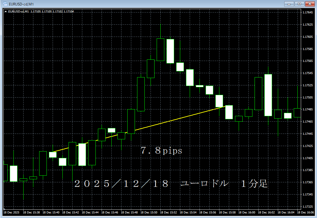The image size is (317, 218).
Task: Click price level 1.17545 on the scale
Action: [x=308, y=73]
